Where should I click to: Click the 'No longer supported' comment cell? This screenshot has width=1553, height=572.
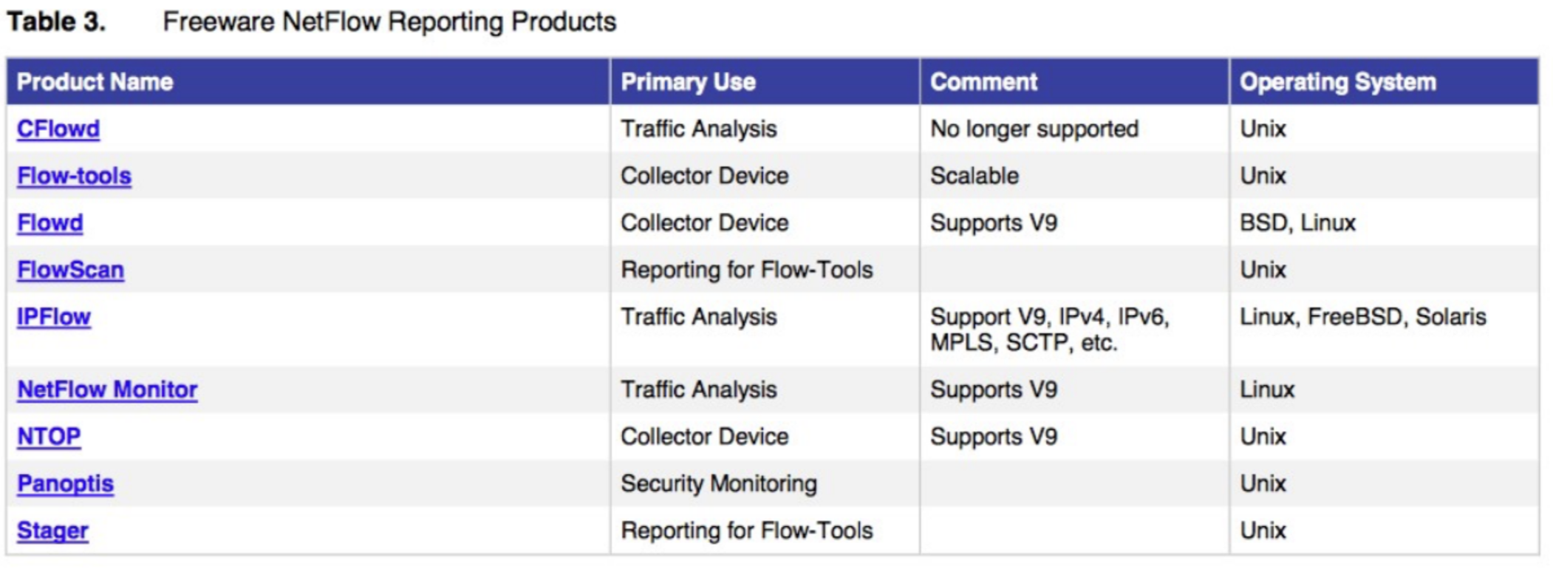tap(1074, 129)
